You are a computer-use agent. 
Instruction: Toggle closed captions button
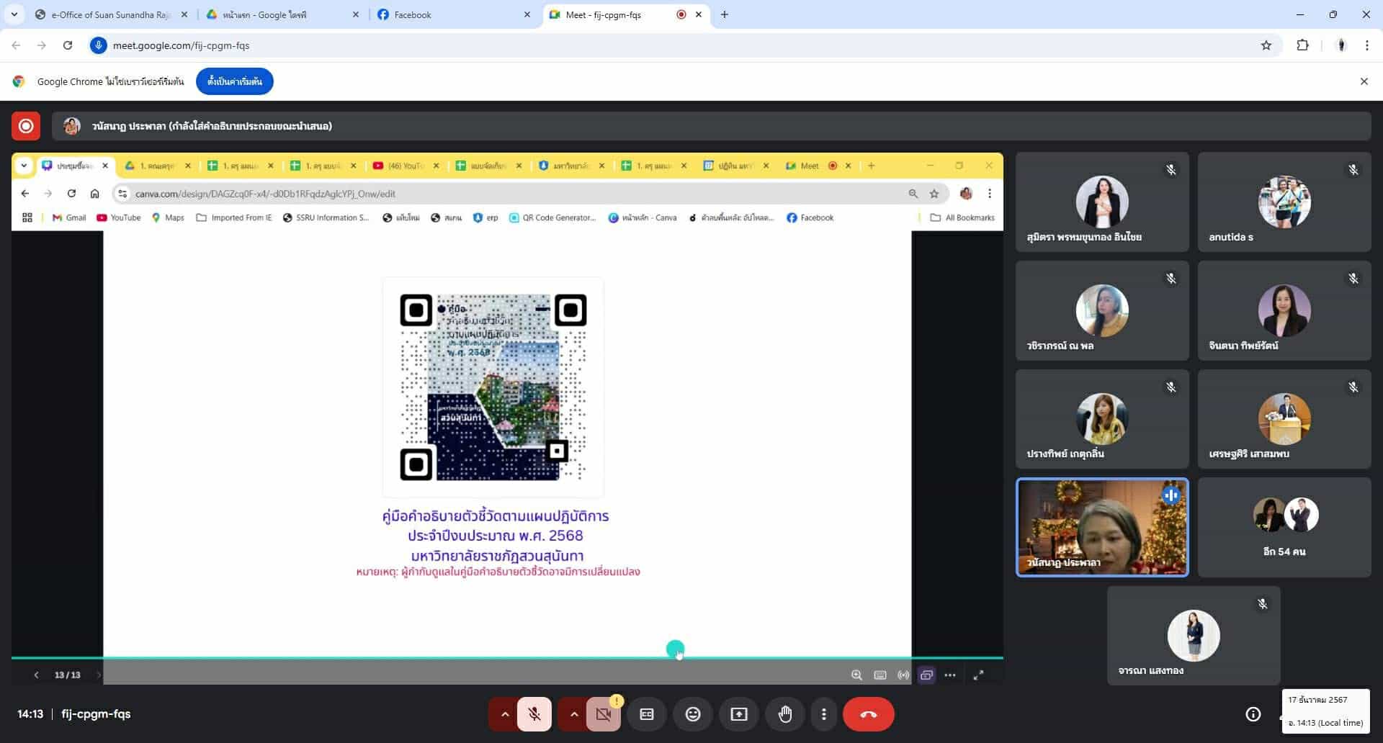(x=646, y=714)
